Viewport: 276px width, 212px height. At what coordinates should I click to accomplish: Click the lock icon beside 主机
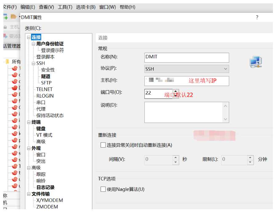(x=5, y=27)
